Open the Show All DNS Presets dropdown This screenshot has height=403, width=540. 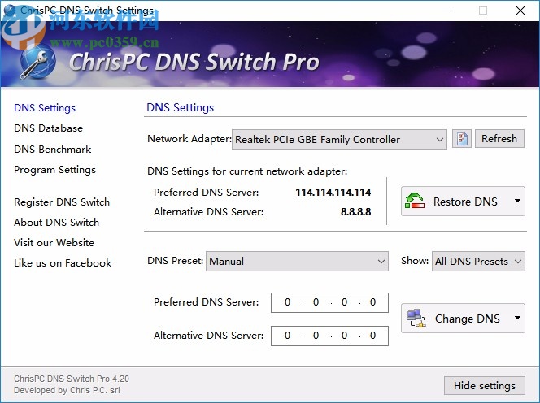[517, 261]
